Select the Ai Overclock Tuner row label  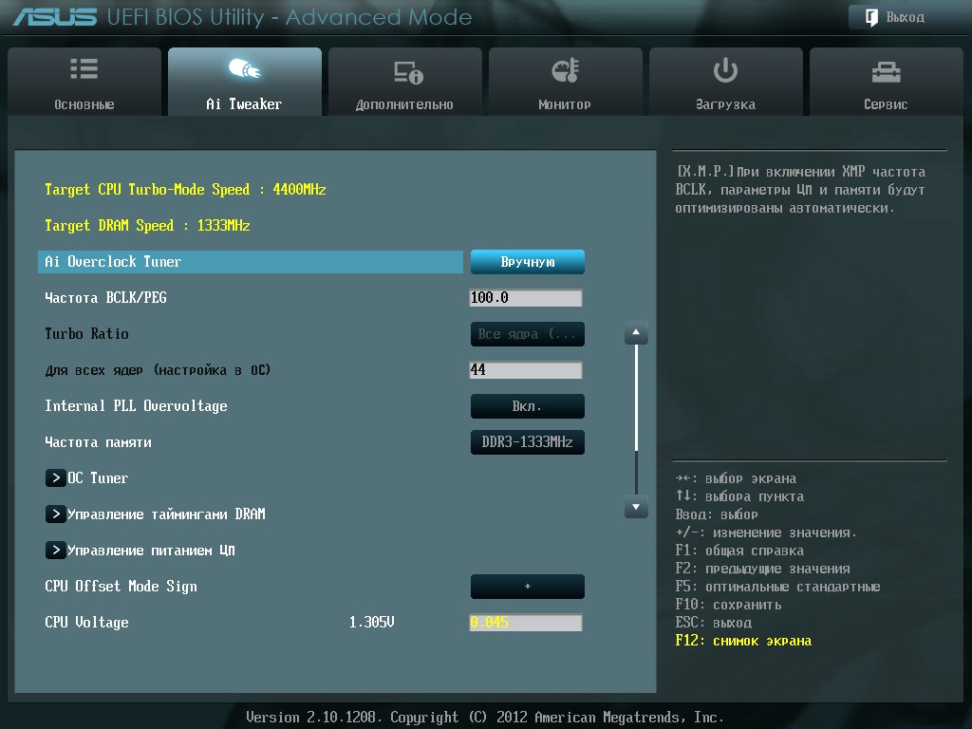pos(113,262)
